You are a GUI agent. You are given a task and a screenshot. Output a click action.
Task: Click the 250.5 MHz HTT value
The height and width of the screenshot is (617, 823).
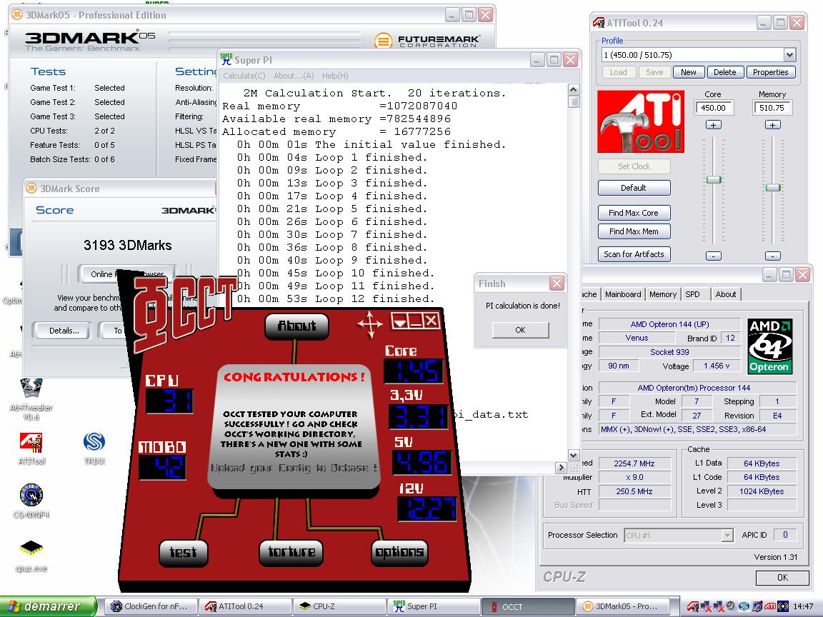point(634,491)
